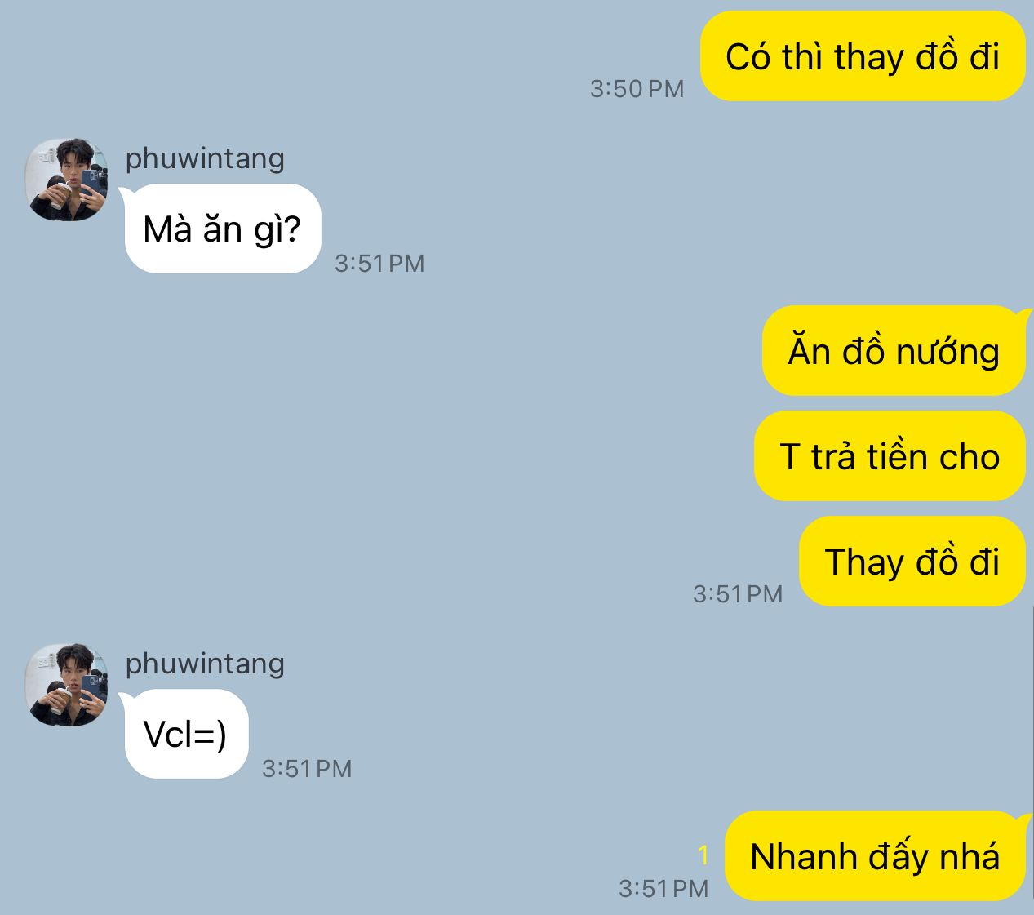Select the 'Vcl=)' message bubble

coord(185,734)
